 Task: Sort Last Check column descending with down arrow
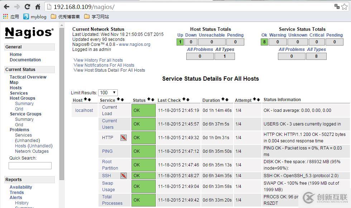pos(188,99)
